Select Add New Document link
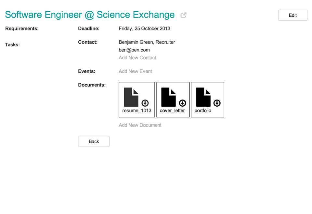This screenshot has width=312, height=214. click(140, 125)
